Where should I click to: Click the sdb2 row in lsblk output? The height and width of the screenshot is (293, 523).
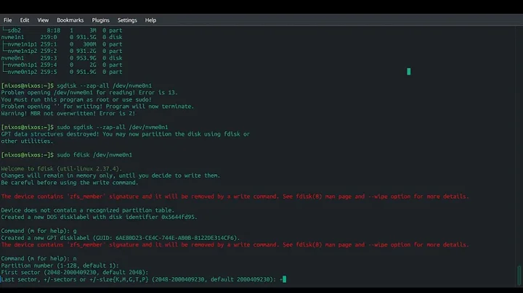tap(62, 30)
